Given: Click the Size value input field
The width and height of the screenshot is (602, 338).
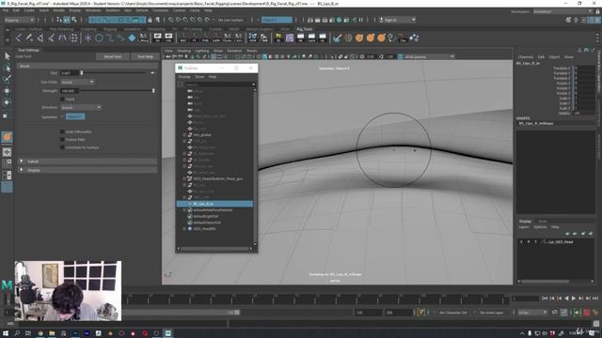Looking at the screenshot, I should pos(69,73).
